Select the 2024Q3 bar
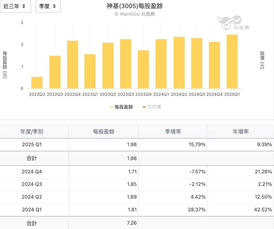This screenshot has height=229, width=274. [x=197, y=63]
